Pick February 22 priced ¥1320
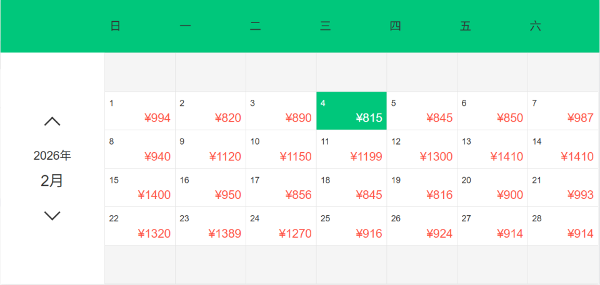Viewport: 600px width, 285px height. click(140, 226)
